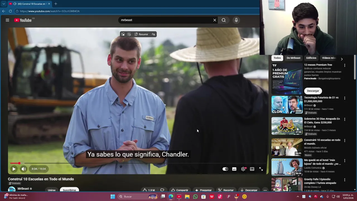The image size is (357, 201).
Task: Open the Premium Gratis ad thumbnail
Action: 287,79
